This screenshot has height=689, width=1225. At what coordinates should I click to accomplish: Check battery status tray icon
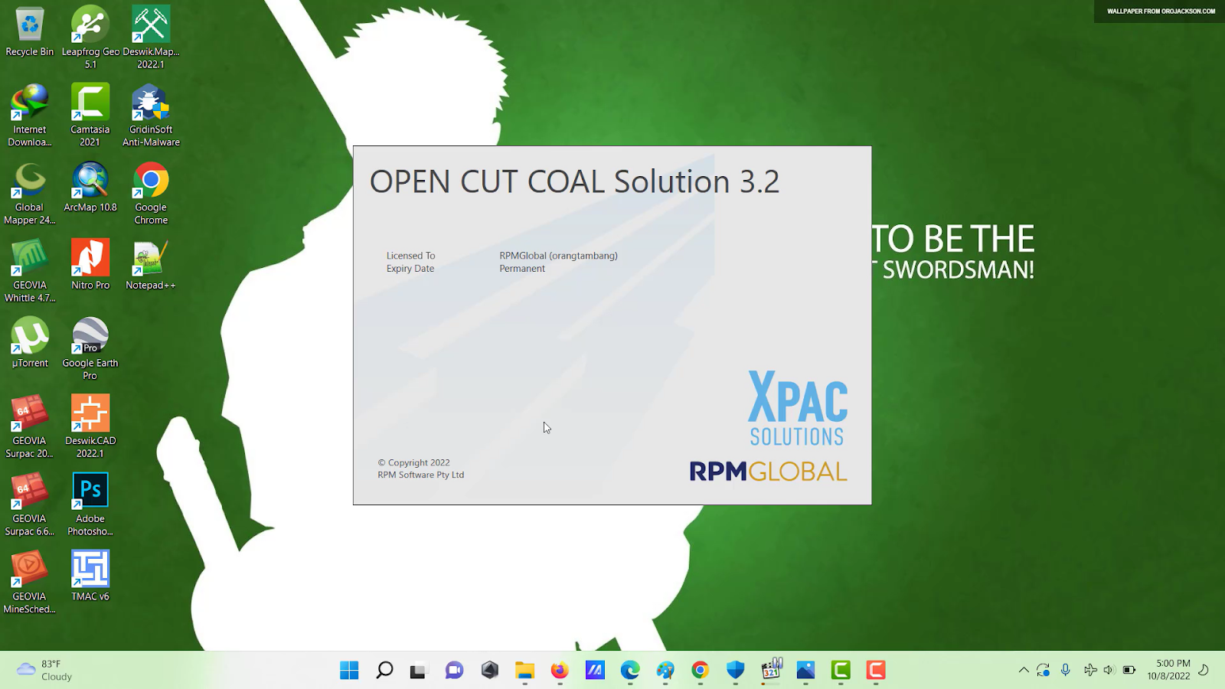point(1129,671)
